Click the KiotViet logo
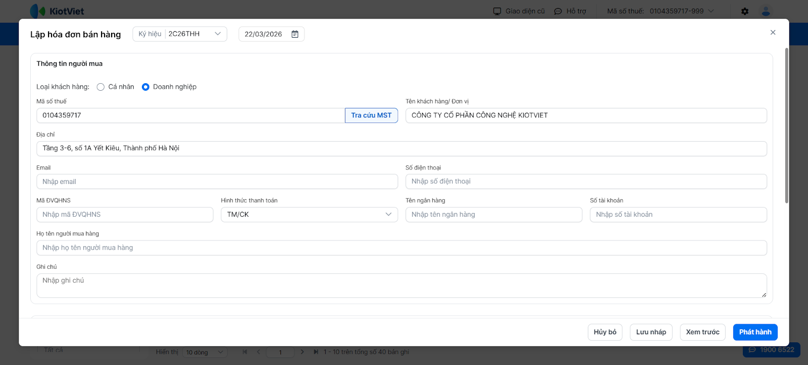The height and width of the screenshot is (365, 808). (57, 11)
